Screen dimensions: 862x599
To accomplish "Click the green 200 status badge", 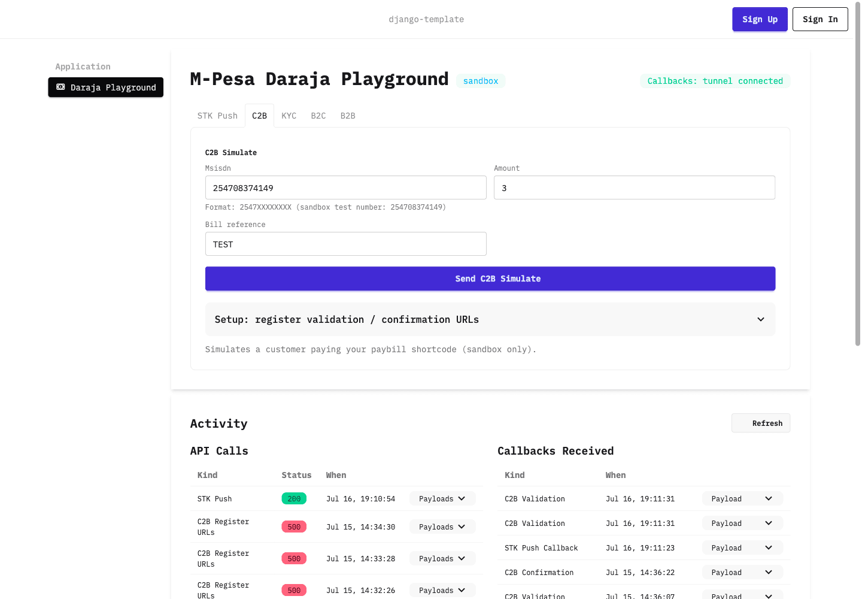I will [x=294, y=498].
